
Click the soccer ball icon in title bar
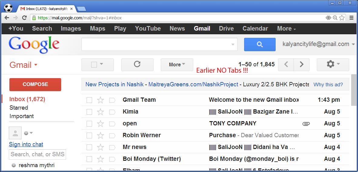(8, 8)
